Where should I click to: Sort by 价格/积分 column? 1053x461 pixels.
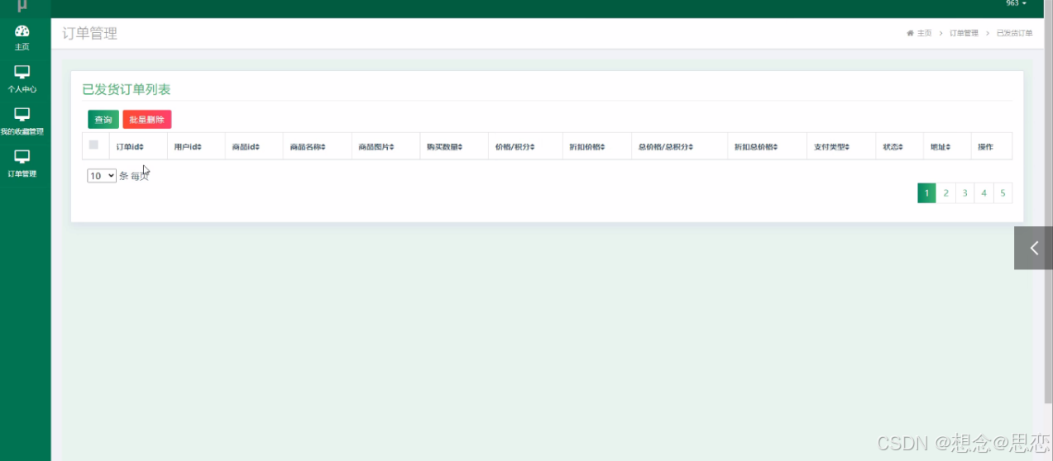pos(515,146)
